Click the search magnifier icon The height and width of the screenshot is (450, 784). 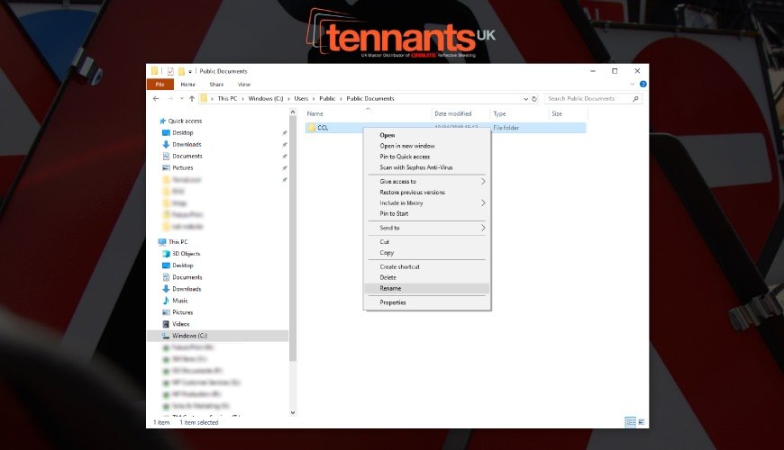[x=635, y=99]
